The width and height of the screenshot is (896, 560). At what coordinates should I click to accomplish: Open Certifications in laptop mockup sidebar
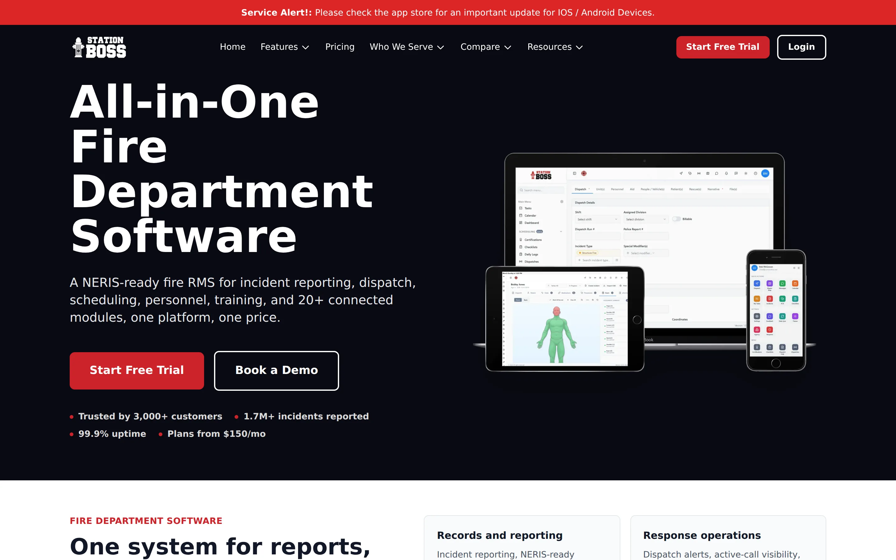[530, 240]
